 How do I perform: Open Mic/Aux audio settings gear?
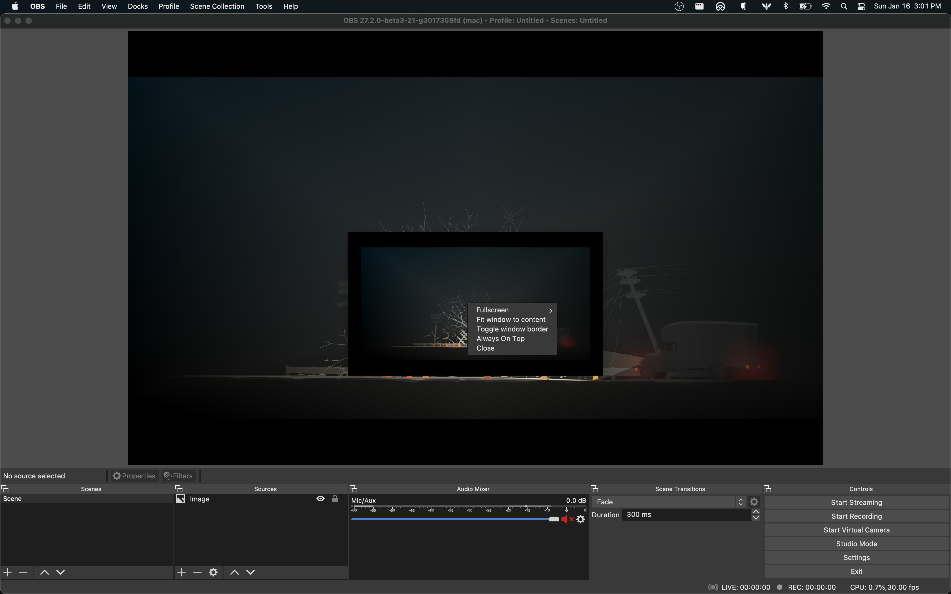point(580,519)
